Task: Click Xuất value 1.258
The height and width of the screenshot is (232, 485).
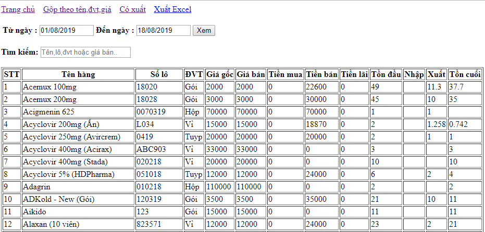Action: point(437,124)
